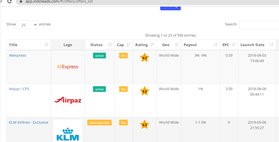Click the EPC value 0 for KLM
Image resolution: width=279 pixels, height=142 pixels.
tap(229, 123)
